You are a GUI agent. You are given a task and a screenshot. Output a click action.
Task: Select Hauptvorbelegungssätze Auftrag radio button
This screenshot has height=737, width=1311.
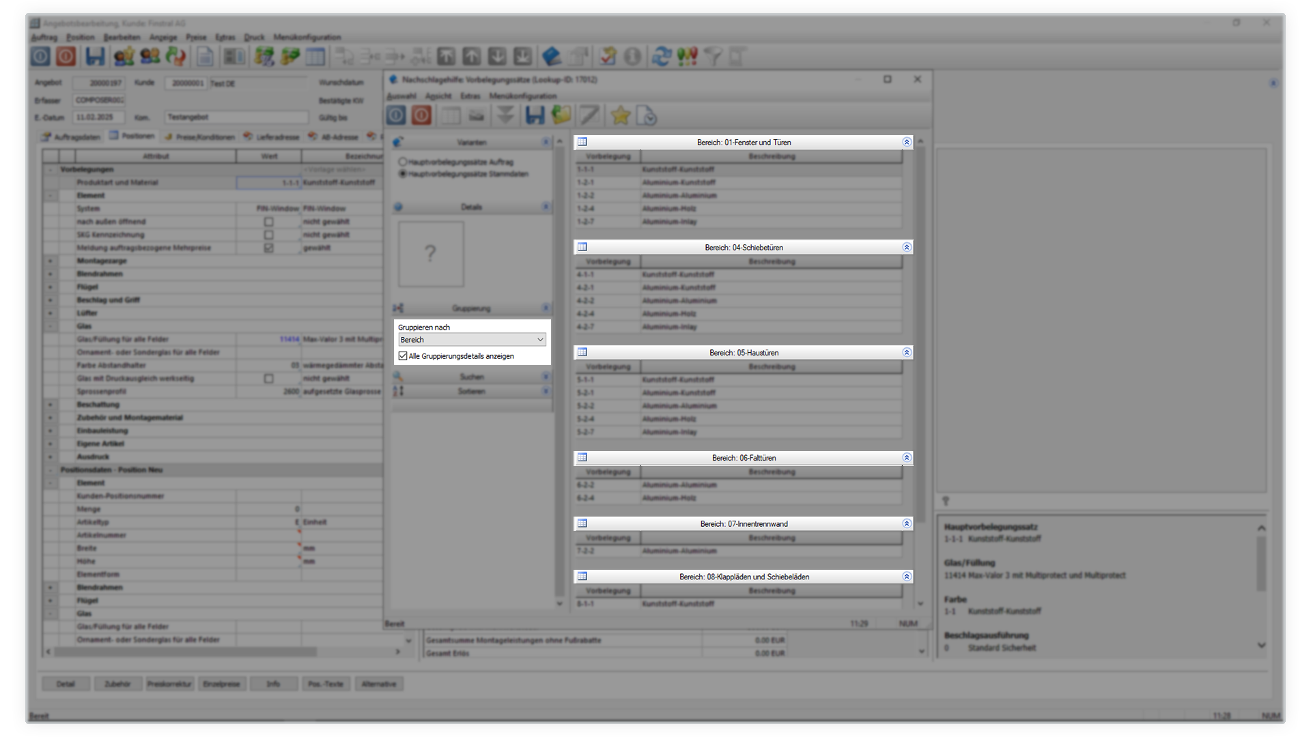(x=403, y=162)
